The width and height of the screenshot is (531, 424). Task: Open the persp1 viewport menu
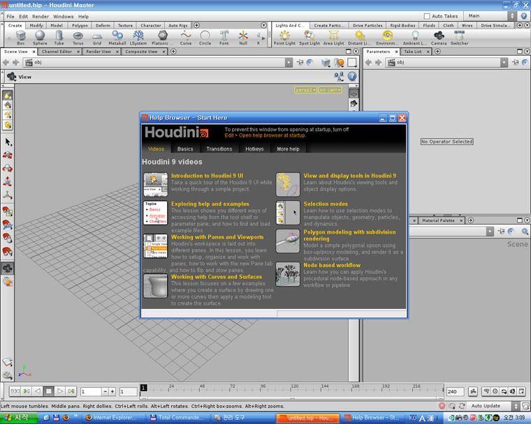[x=305, y=90]
